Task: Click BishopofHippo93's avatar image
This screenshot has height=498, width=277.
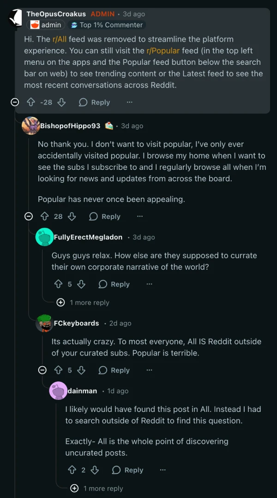Action: pos(30,126)
